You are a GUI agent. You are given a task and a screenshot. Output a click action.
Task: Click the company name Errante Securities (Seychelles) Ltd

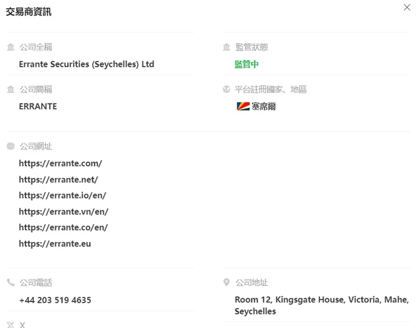86,64
